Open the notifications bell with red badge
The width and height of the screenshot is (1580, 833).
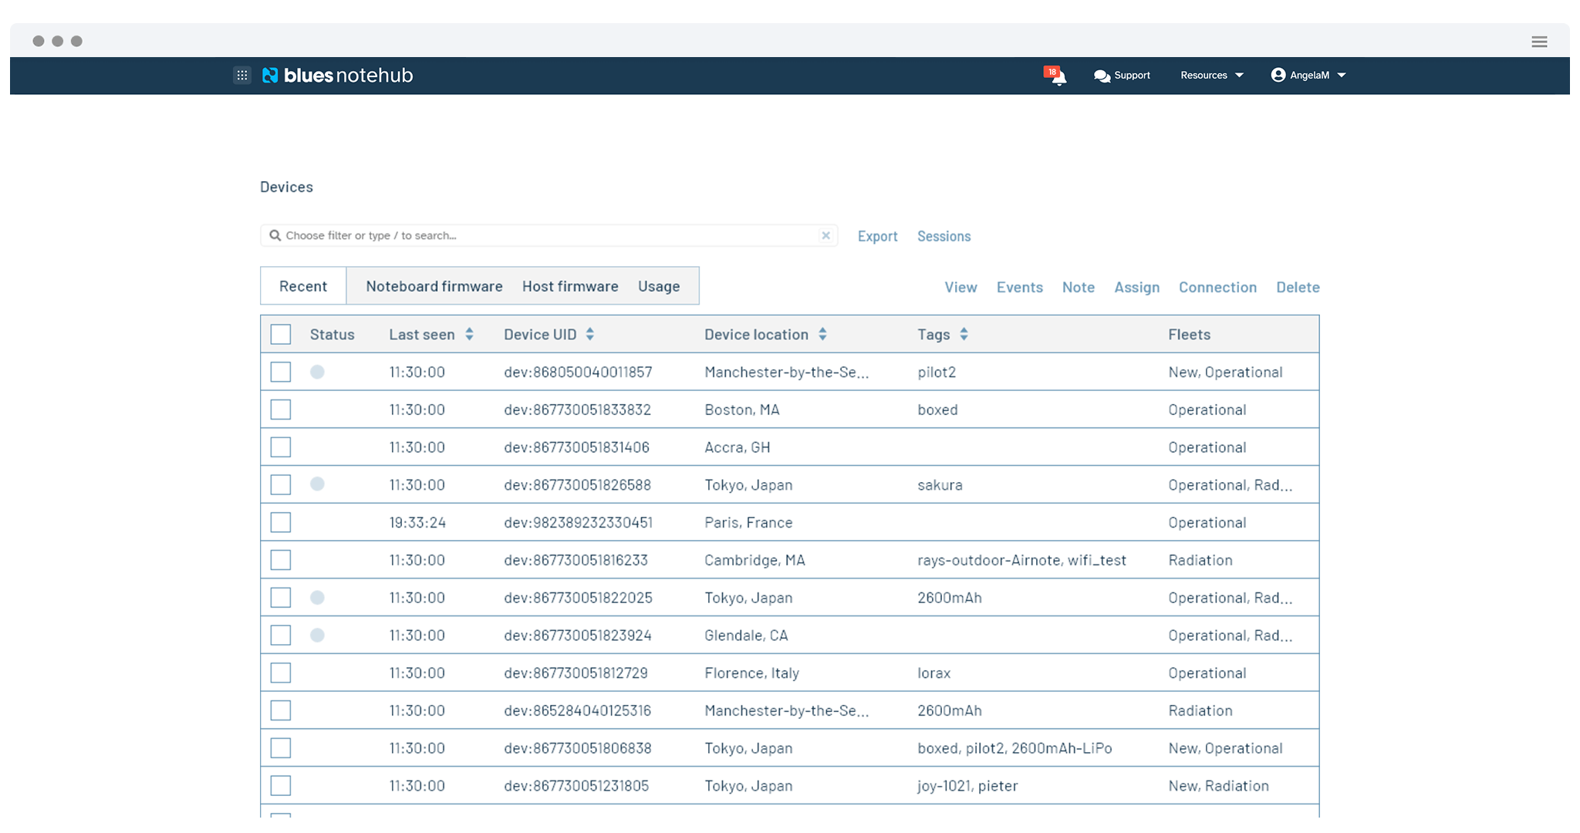[1055, 76]
